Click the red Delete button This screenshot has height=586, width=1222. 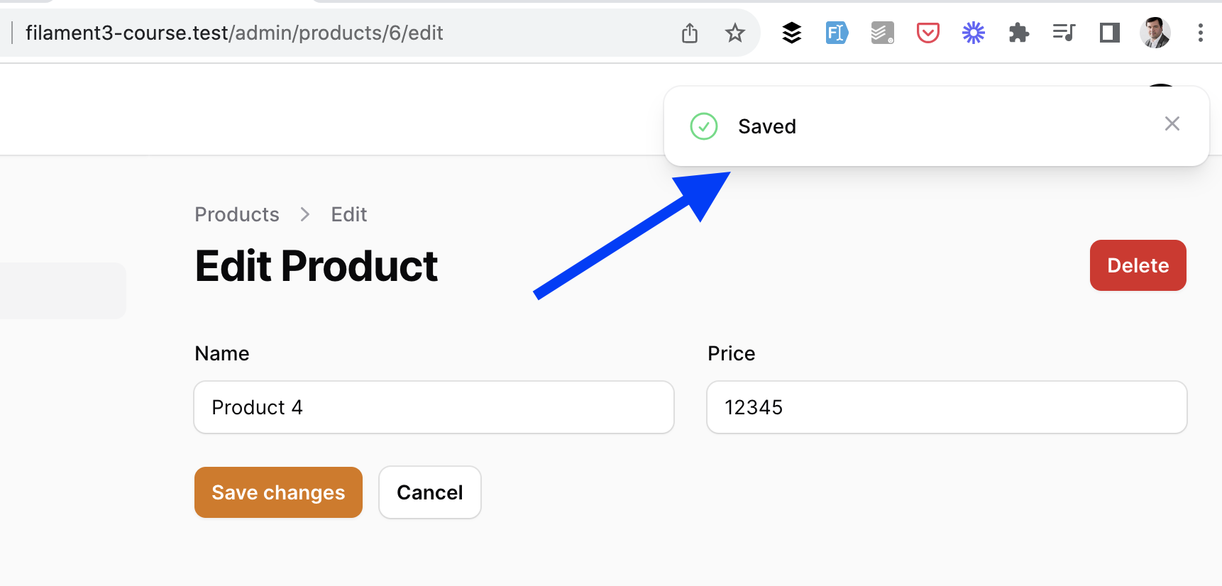[x=1138, y=265]
